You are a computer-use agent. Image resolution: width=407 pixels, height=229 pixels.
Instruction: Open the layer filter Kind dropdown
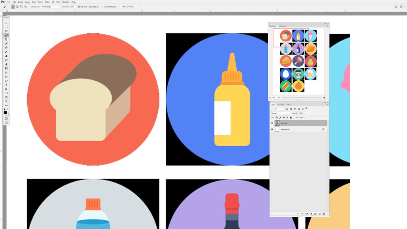coord(278,109)
